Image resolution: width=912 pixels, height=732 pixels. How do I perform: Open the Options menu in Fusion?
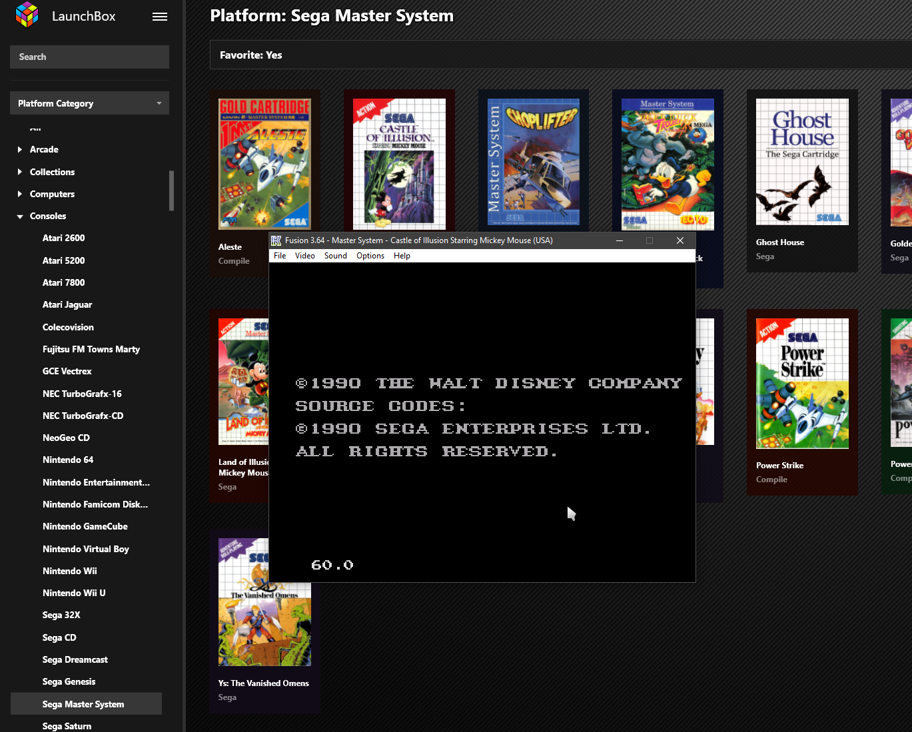coord(370,256)
